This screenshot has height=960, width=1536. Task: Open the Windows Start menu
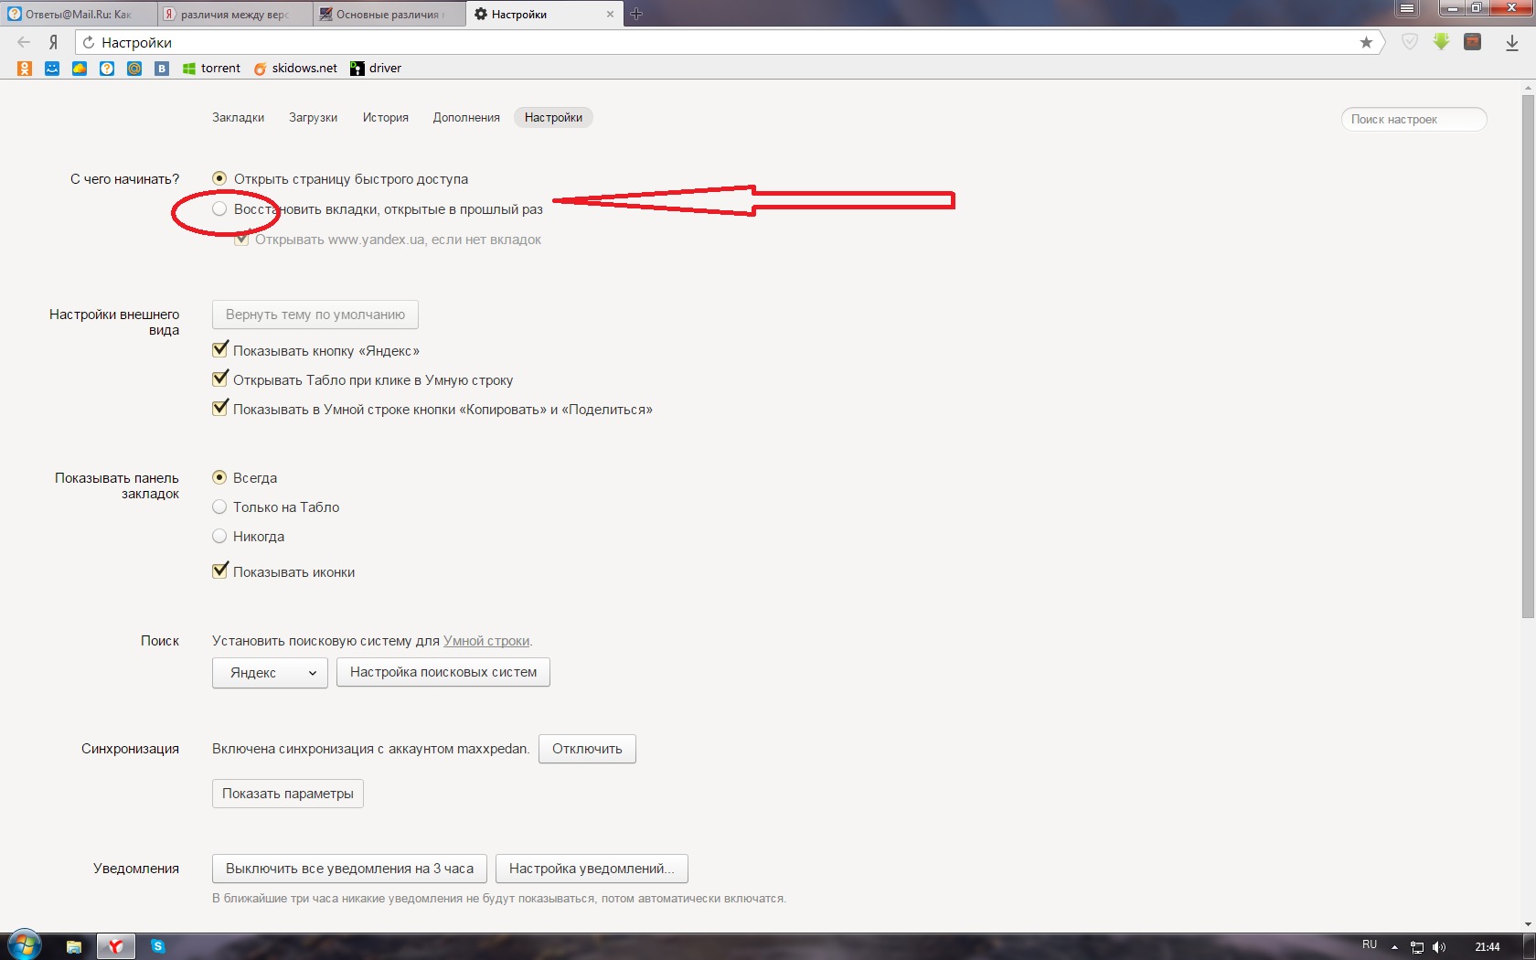[x=25, y=945]
